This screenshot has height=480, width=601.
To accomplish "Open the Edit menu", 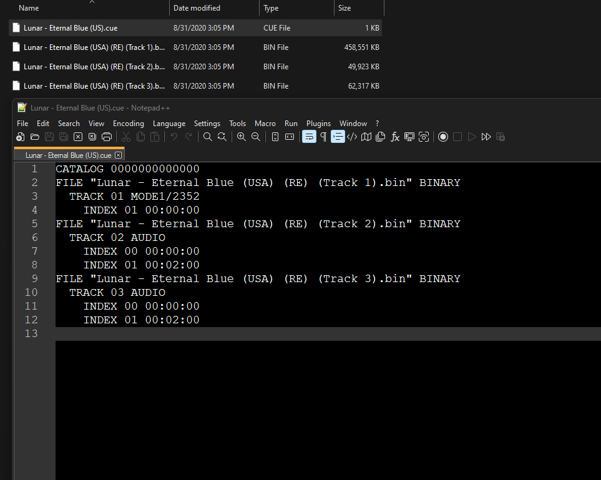I will coord(43,124).
